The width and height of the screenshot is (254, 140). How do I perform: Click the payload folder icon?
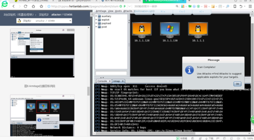[x=100, y=23]
